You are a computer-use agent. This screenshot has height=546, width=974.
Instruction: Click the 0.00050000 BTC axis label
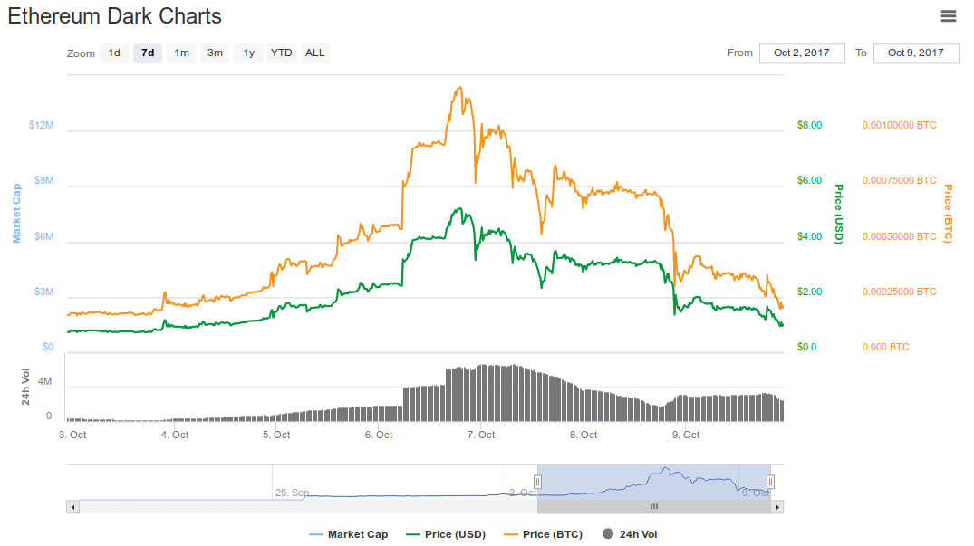899,236
